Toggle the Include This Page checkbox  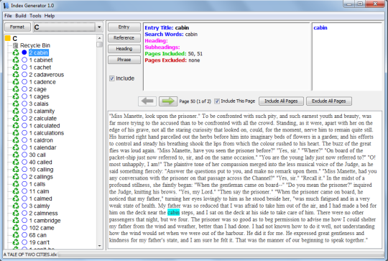click(x=217, y=101)
